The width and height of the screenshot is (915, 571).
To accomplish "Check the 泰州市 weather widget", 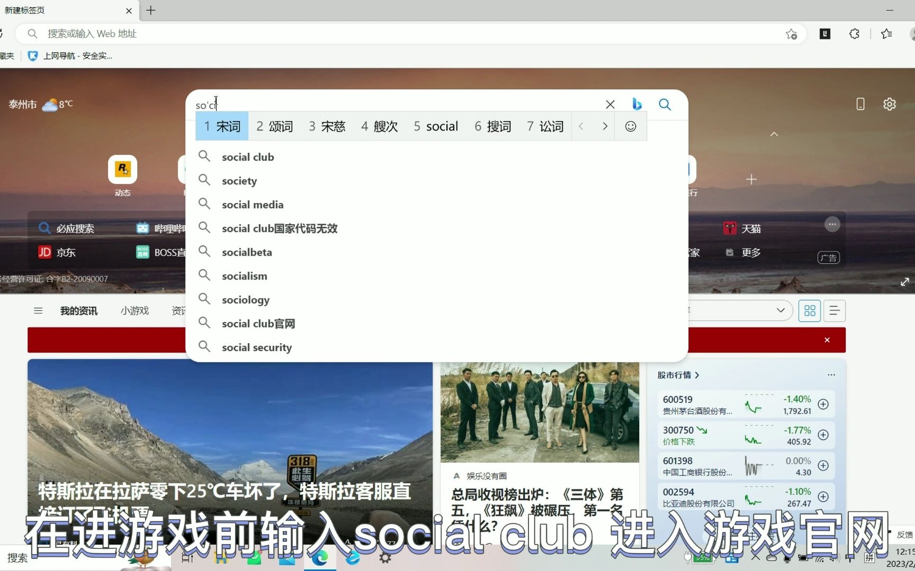I will [41, 104].
